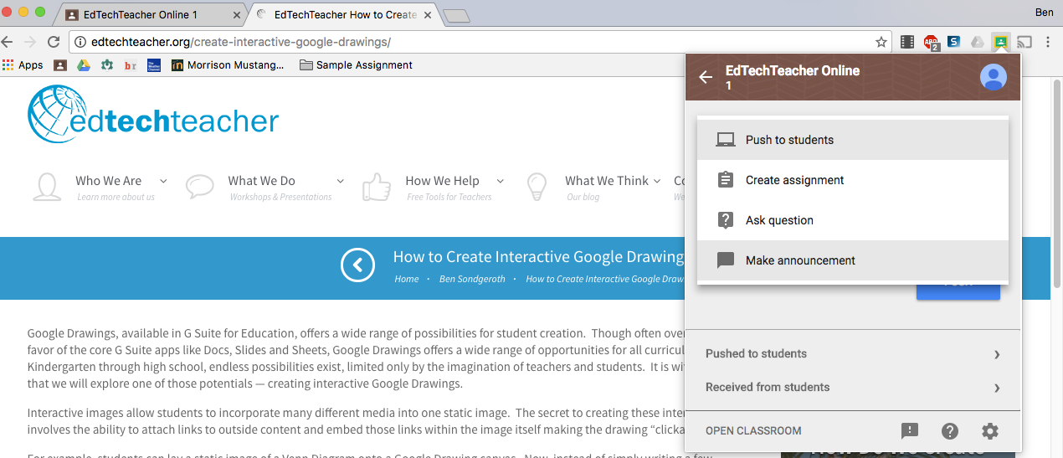The width and height of the screenshot is (1063, 458).
Task: Choose Ask question from the menu
Action: tap(853, 220)
